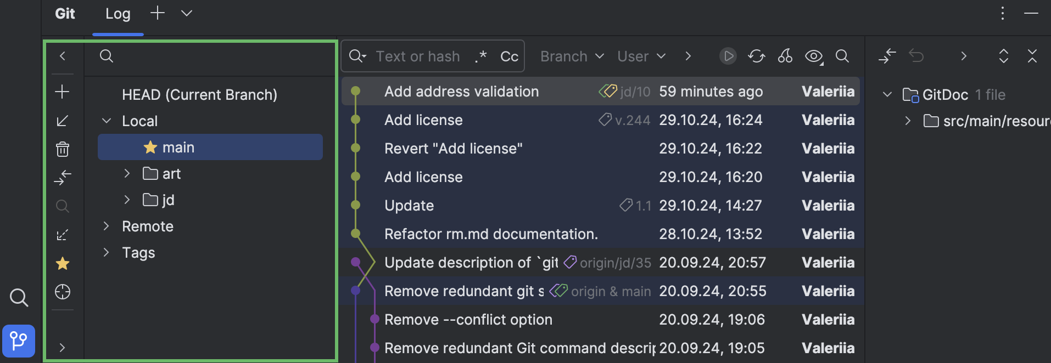The image size is (1051, 363).
Task: Add a new log tab with the plus button
Action: pyautogui.click(x=158, y=13)
